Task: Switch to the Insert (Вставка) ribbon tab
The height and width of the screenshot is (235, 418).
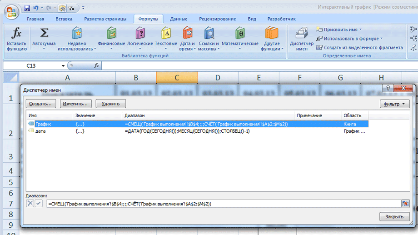Action: click(x=64, y=19)
